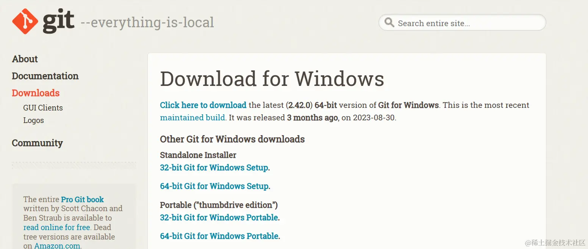
Task: Click the --everything-is-local tagline
Action: [147, 22]
